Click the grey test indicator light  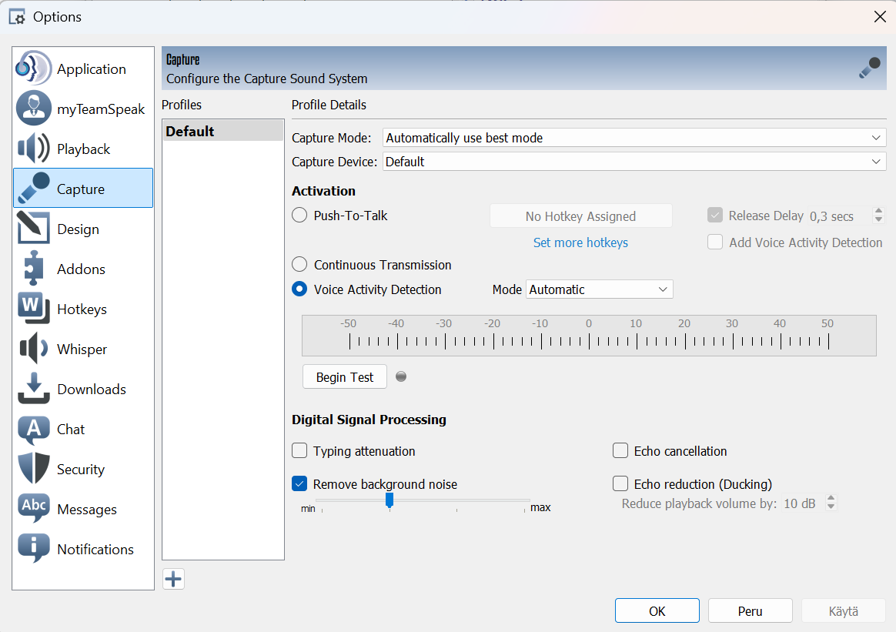click(401, 376)
